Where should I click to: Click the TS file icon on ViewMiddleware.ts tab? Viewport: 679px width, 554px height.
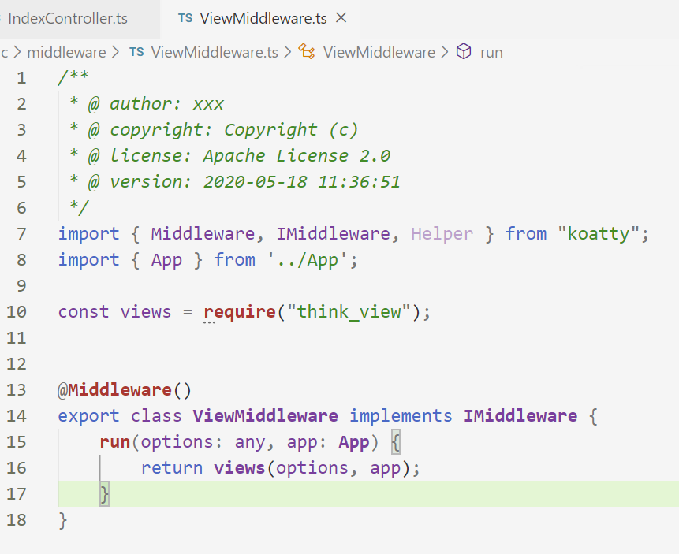coord(185,18)
